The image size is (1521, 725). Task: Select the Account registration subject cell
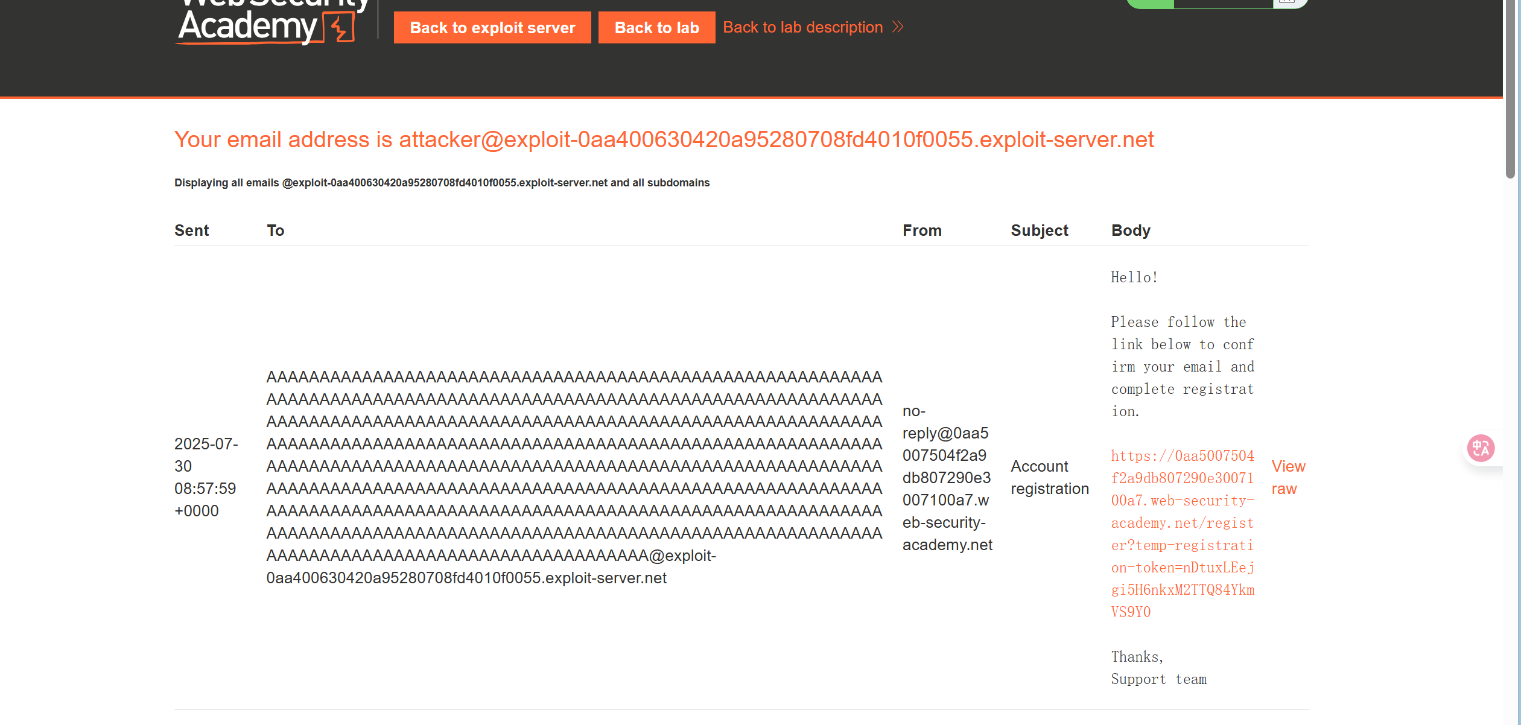1050,477
